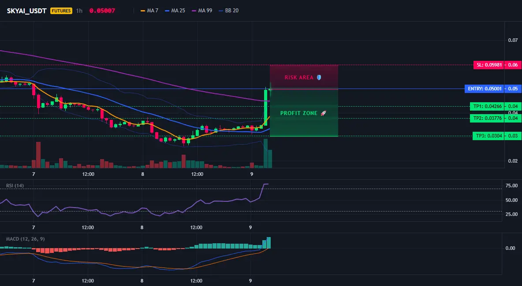Click the 0.02 price axis value
522x286 pixels.
coord(513,161)
